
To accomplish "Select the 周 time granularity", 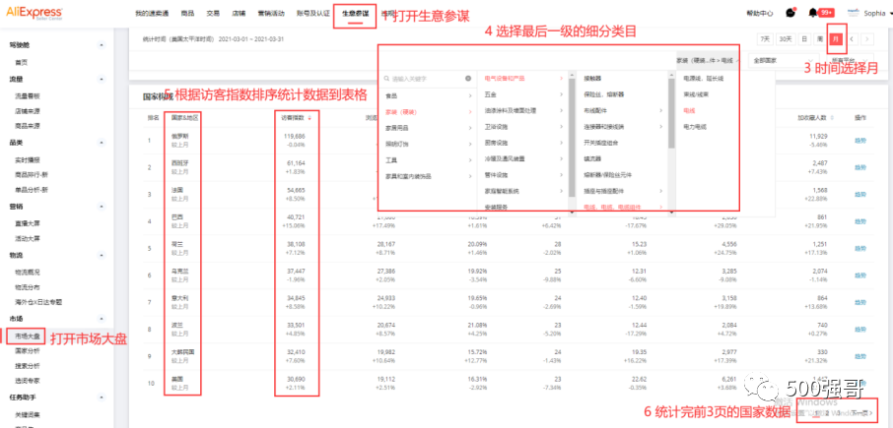I will (819, 39).
